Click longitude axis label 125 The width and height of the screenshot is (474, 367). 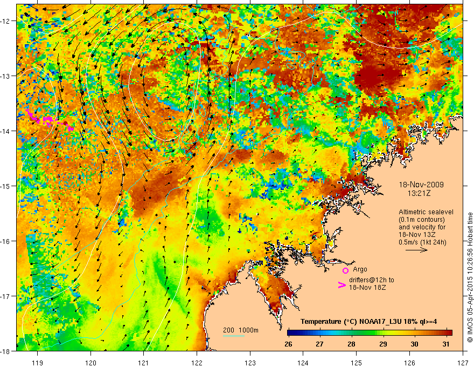pyautogui.click(x=357, y=363)
